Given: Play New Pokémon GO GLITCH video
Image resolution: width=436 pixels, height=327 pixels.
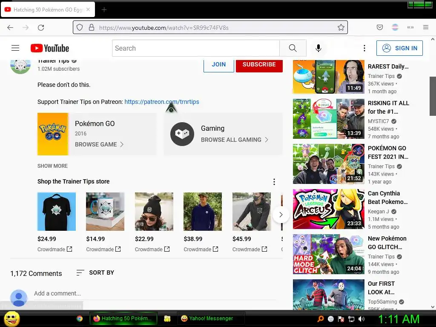Looking at the screenshot, I should coord(328,254).
